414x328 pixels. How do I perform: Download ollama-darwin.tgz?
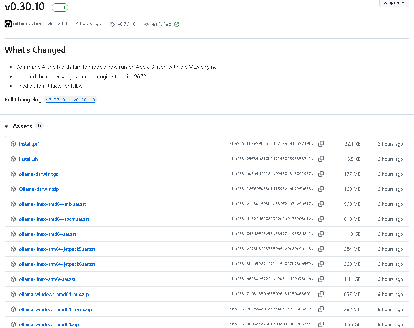pos(39,174)
